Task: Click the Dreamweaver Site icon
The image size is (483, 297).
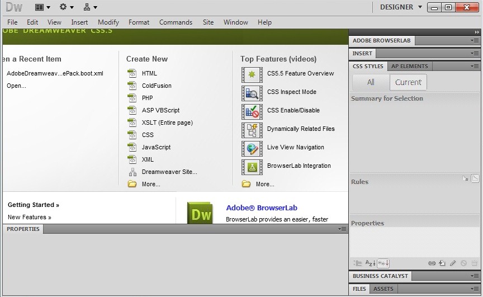Action: coord(132,172)
